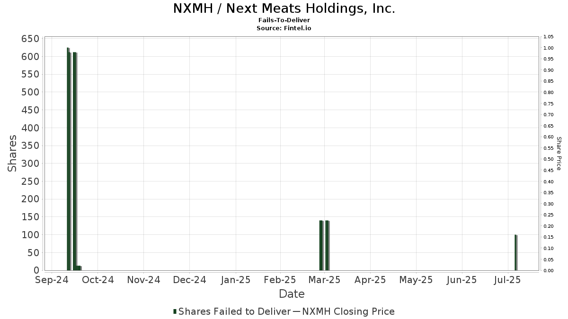This screenshot has width=568, height=319.
Task: Click the Oct-24 date axis label
Action: pyautogui.click(x=98, y=280)
